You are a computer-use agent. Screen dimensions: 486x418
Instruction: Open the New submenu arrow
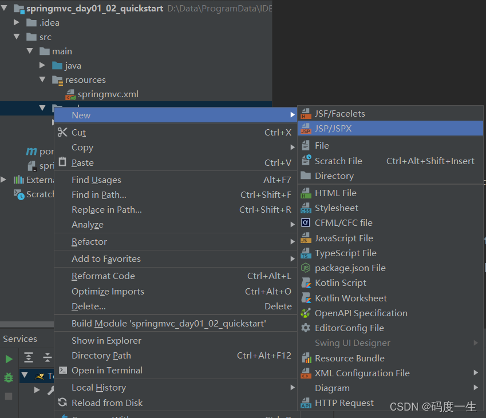tap(293, 115)
